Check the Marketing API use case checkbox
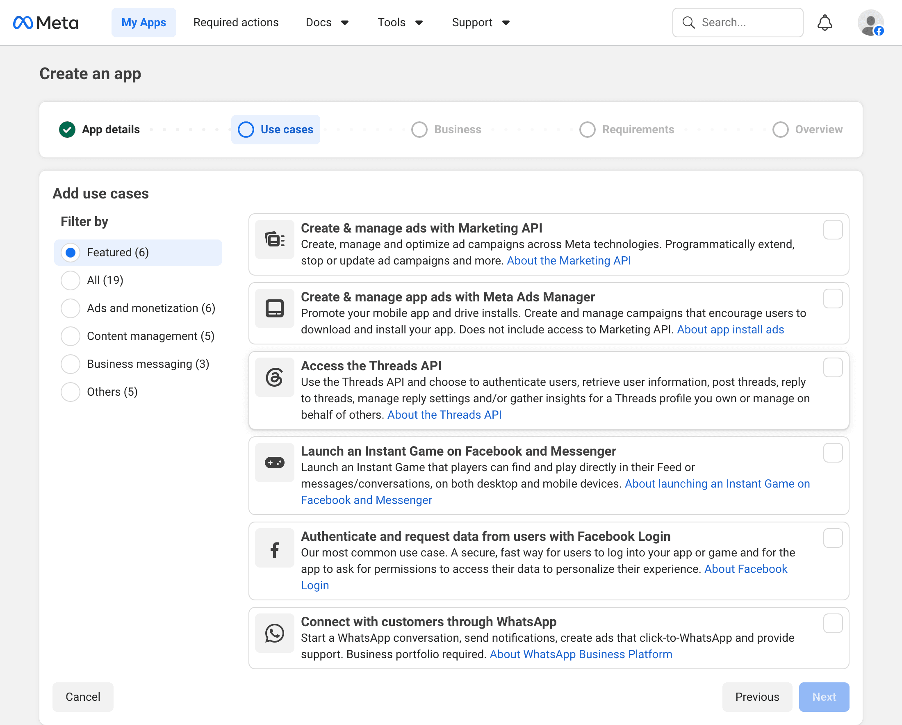The image size is (902, 725). [833, 230]
